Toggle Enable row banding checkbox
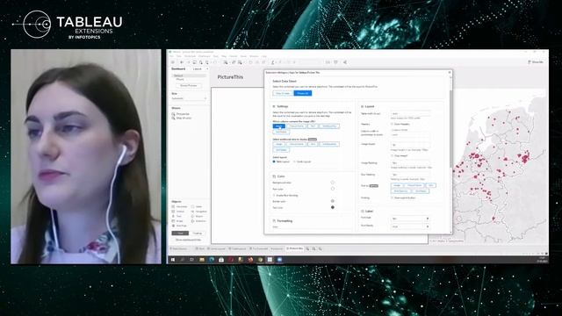The image size is (562, 316). (274, 195)
